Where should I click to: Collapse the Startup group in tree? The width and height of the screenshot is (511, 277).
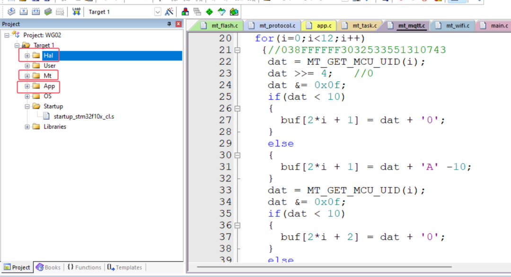pos(27,106)
